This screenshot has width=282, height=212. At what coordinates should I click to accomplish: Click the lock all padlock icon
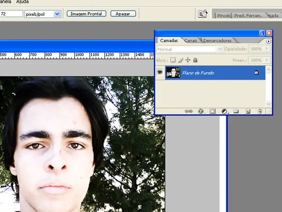(195, 60)
